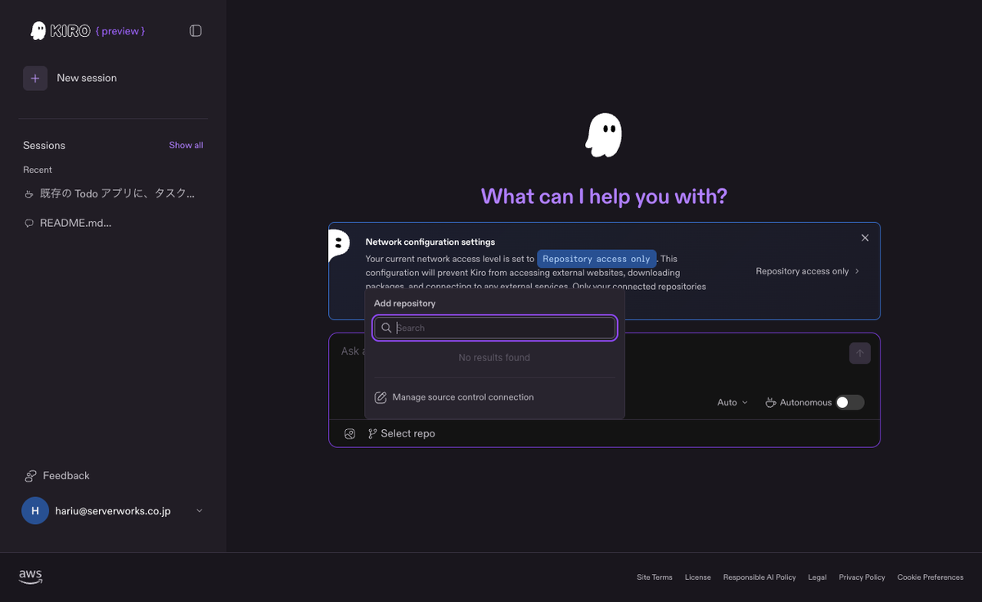Open Privacy Policy link
The image size is (982, 602).
tap(863, 577)
